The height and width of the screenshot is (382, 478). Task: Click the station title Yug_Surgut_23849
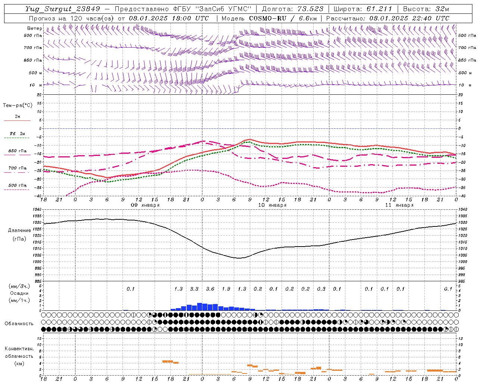coord(63,9)
